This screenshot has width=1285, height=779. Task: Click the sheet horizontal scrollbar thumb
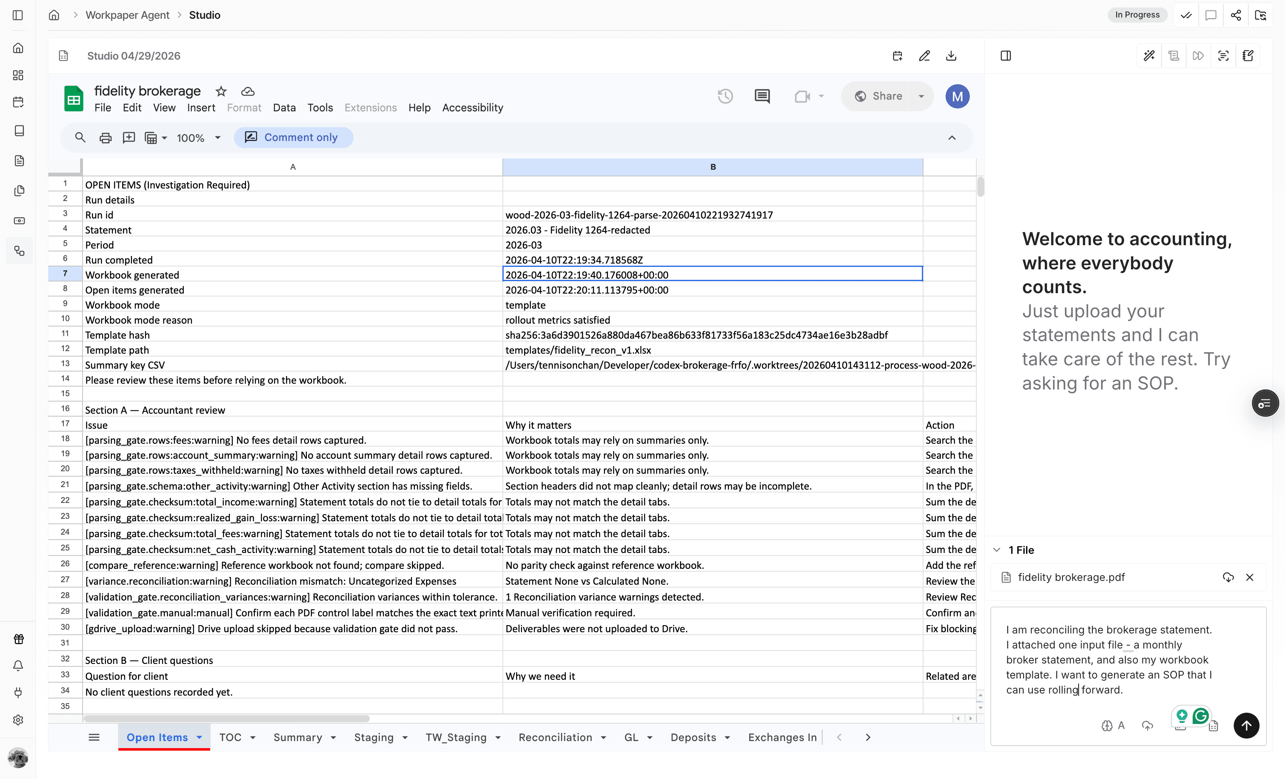[x=226, y=719]
